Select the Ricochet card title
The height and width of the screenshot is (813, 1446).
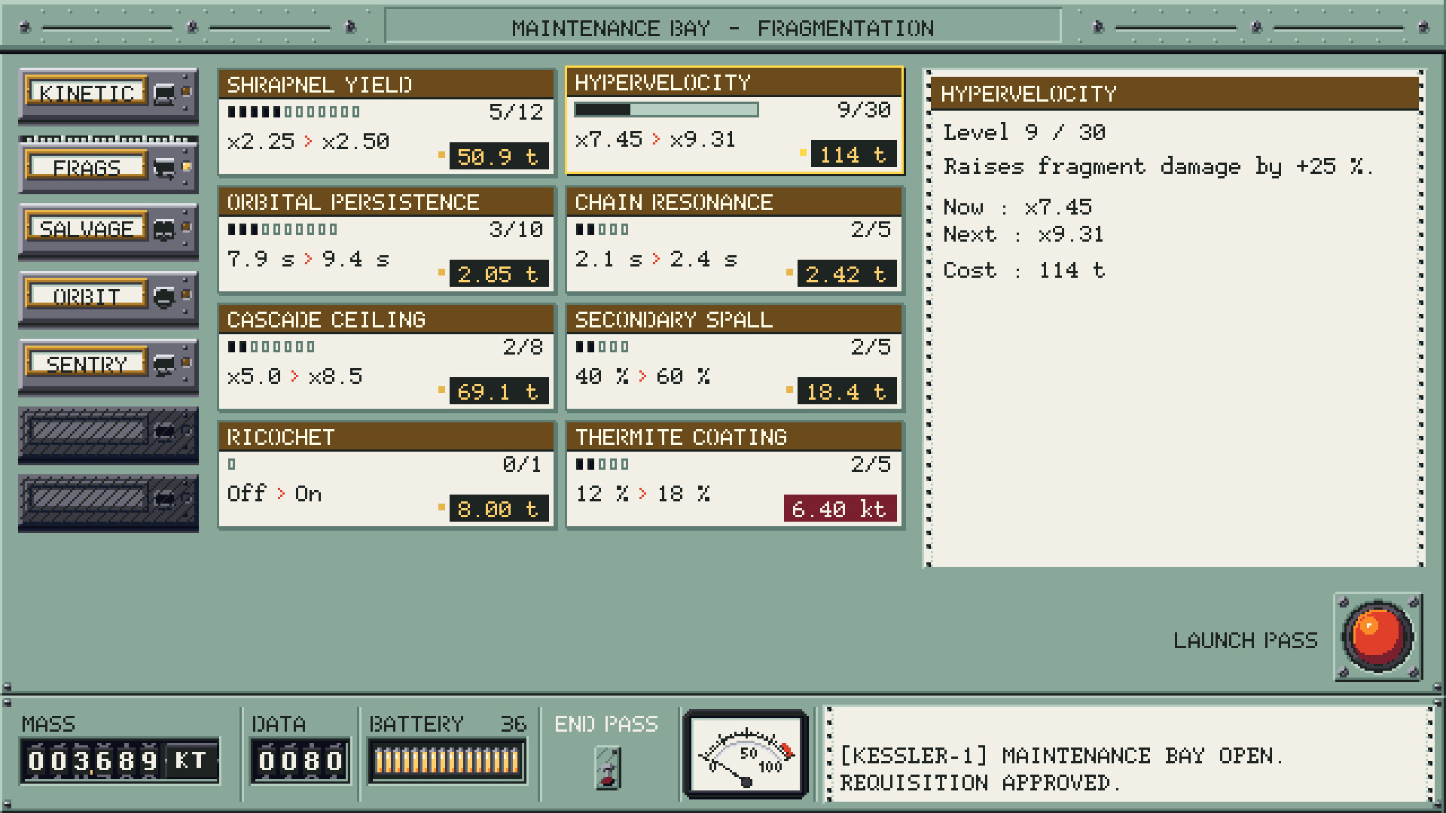tap(280, 437)
